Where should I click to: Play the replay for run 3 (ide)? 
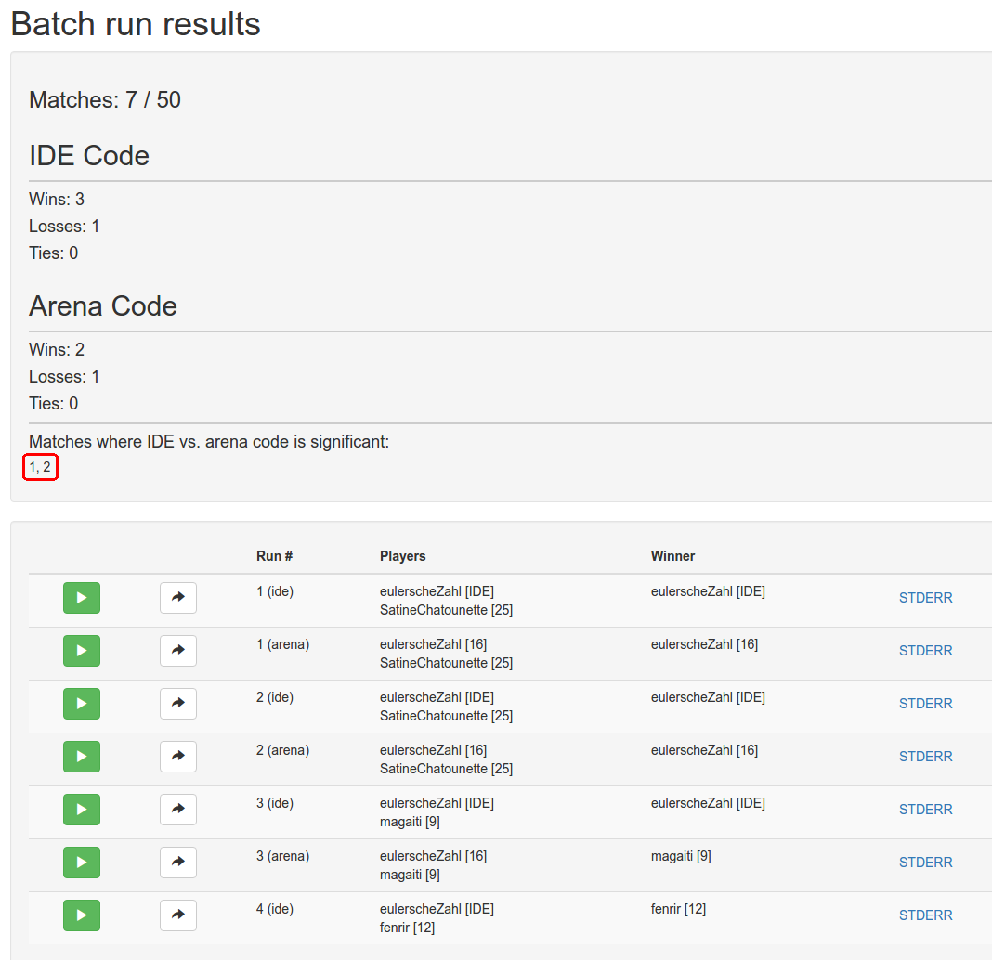point(82,810)
